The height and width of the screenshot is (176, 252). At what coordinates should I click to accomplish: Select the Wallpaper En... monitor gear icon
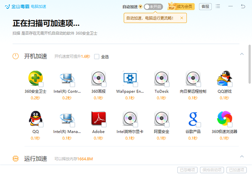point(130,78)
